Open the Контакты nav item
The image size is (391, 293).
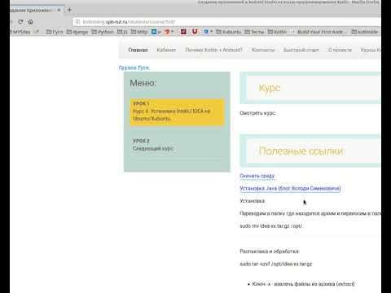click(263, 50)
